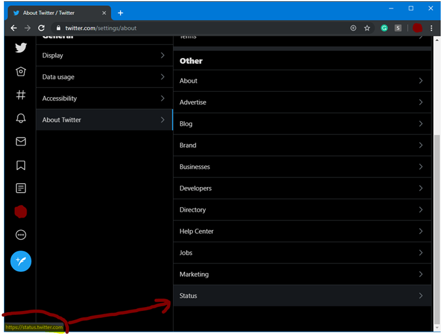Screen dimensions: 442x335
Task: Open Messages envelope icon
Action: pos(21,141)
